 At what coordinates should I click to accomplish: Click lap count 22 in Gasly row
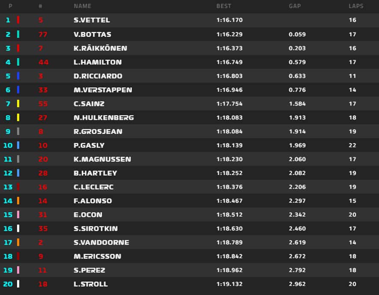pos(352,145)
